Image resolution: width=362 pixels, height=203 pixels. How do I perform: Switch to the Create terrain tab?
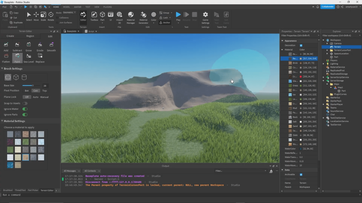pos(10,36)
